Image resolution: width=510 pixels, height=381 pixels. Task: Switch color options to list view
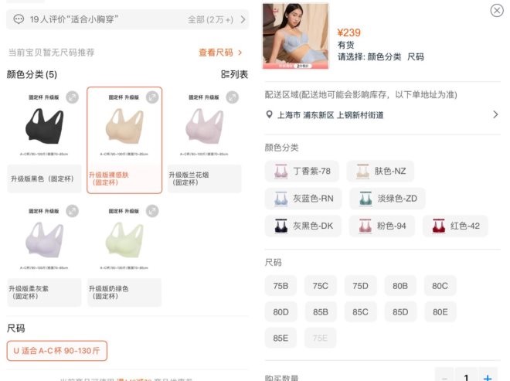point(234,74)
